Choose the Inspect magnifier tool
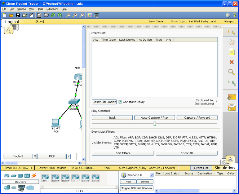Screen dimensions: 239x194 pos(231,72)
